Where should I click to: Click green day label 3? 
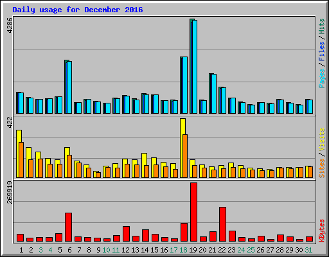point(40,250)
